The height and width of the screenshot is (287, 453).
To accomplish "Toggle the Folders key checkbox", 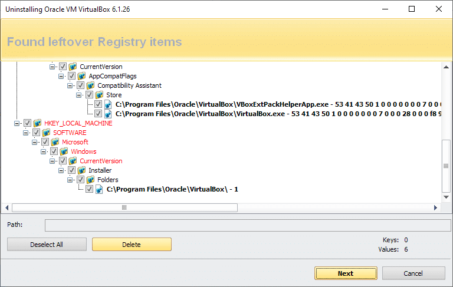I will [80, 180].
